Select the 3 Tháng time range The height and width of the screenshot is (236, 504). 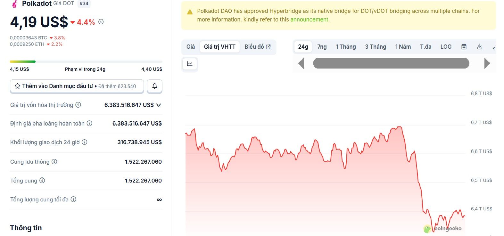(x=376, y=47)
